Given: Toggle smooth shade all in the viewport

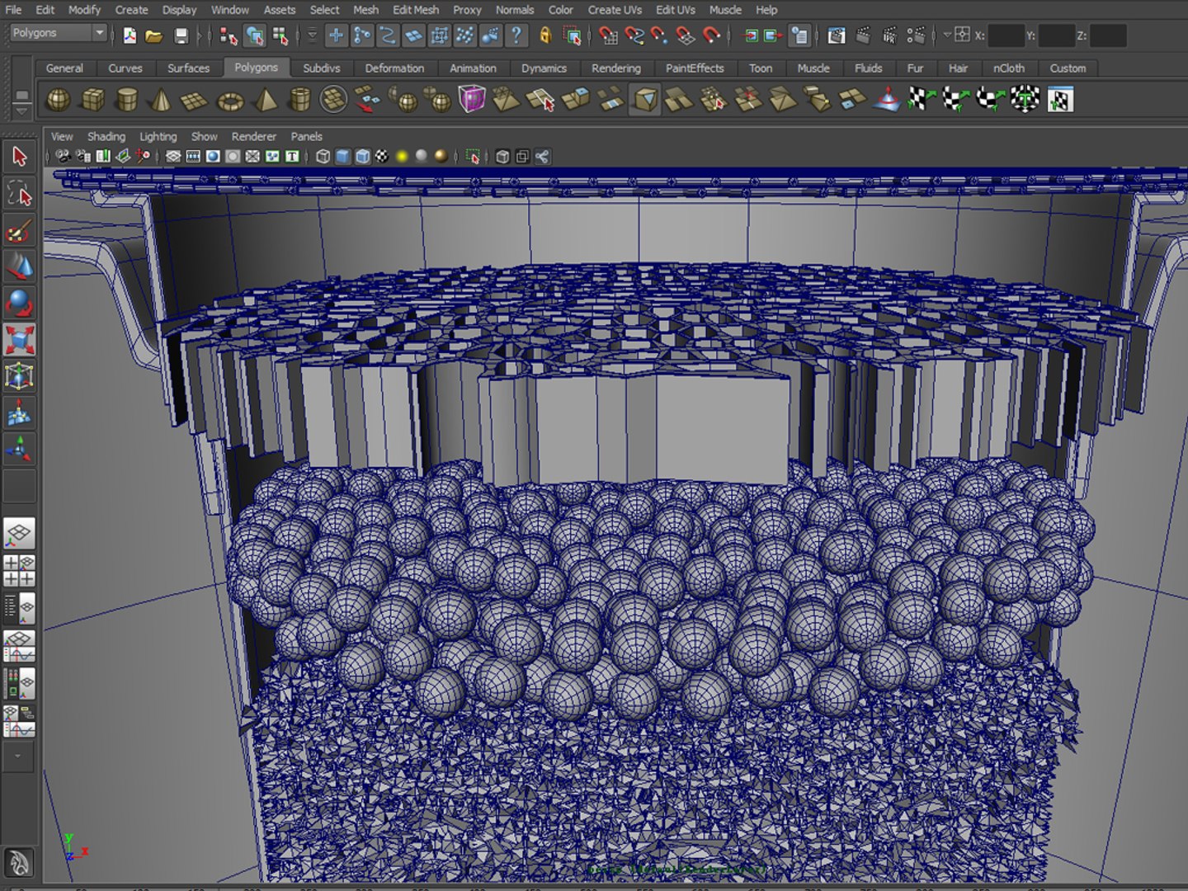Looking at the screenshot, I should 342,157.
